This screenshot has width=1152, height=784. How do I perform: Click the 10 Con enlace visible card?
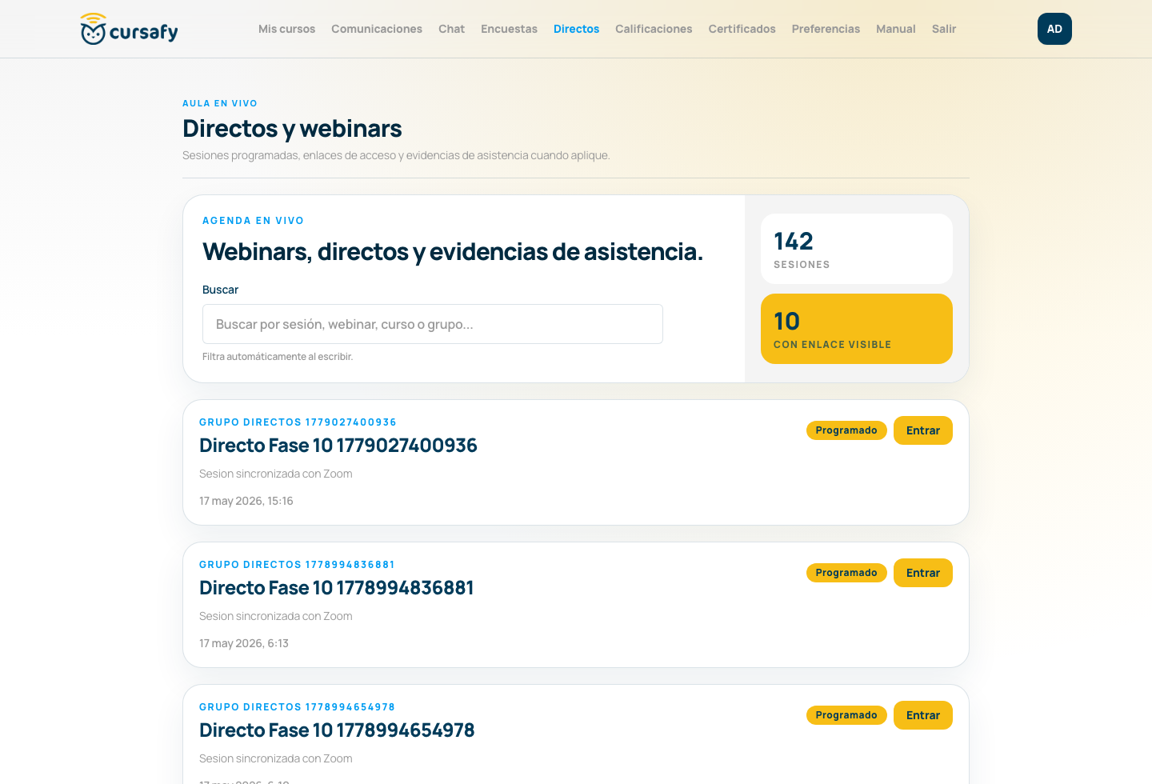tap(857, 329)
